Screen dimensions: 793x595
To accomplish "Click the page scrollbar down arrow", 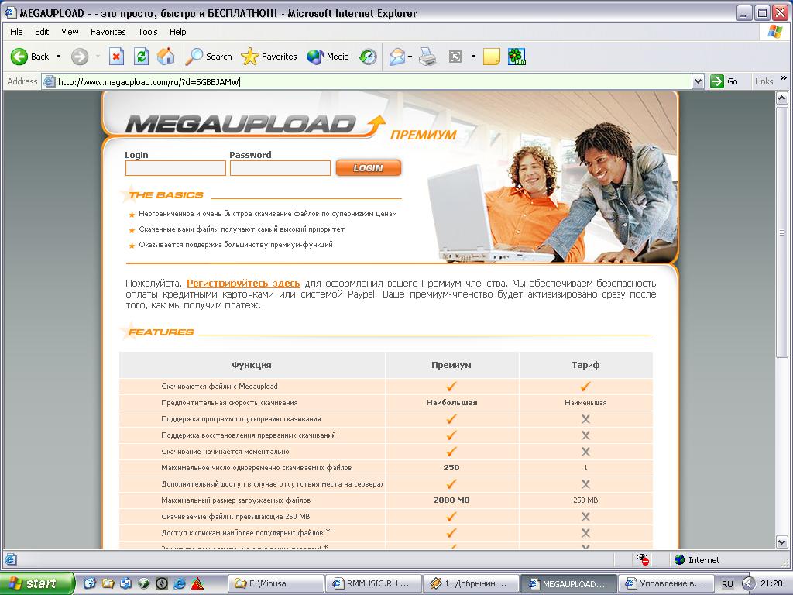I will (782, 542).
